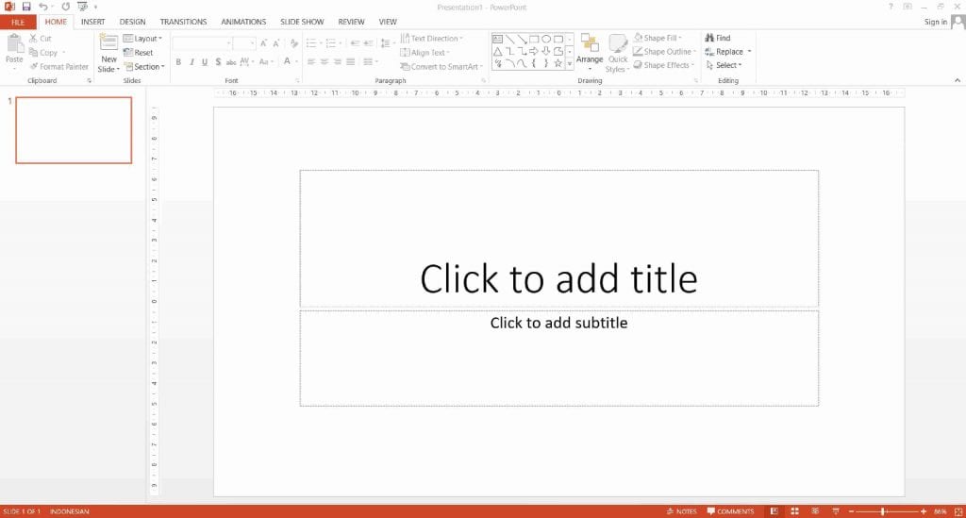The width and height of the screenshot is (966, 518).
Task: Insert a New Slide with the slide icon
Action: [x=109, y=42]
